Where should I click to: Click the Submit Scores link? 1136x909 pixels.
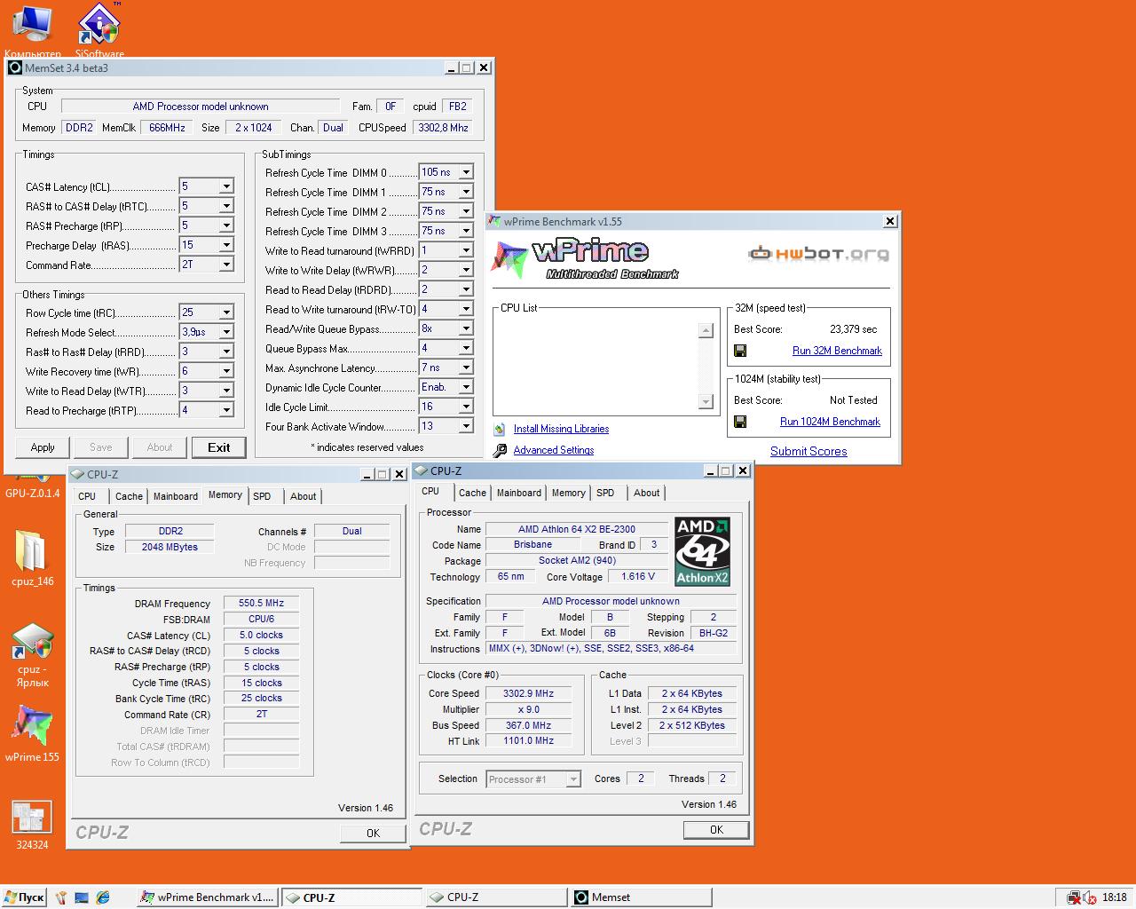[x=809, y=451]
